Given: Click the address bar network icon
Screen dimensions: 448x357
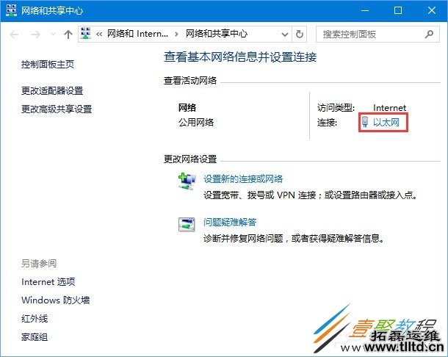Looking at the screenshot, I should (85, 34).
